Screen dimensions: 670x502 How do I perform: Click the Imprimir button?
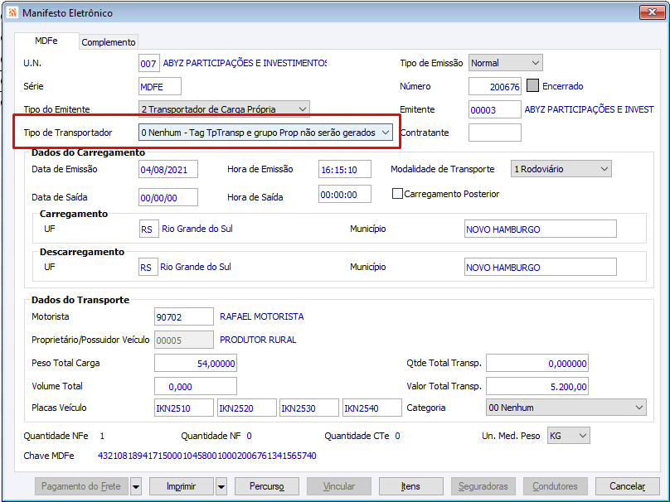[181, 486]
